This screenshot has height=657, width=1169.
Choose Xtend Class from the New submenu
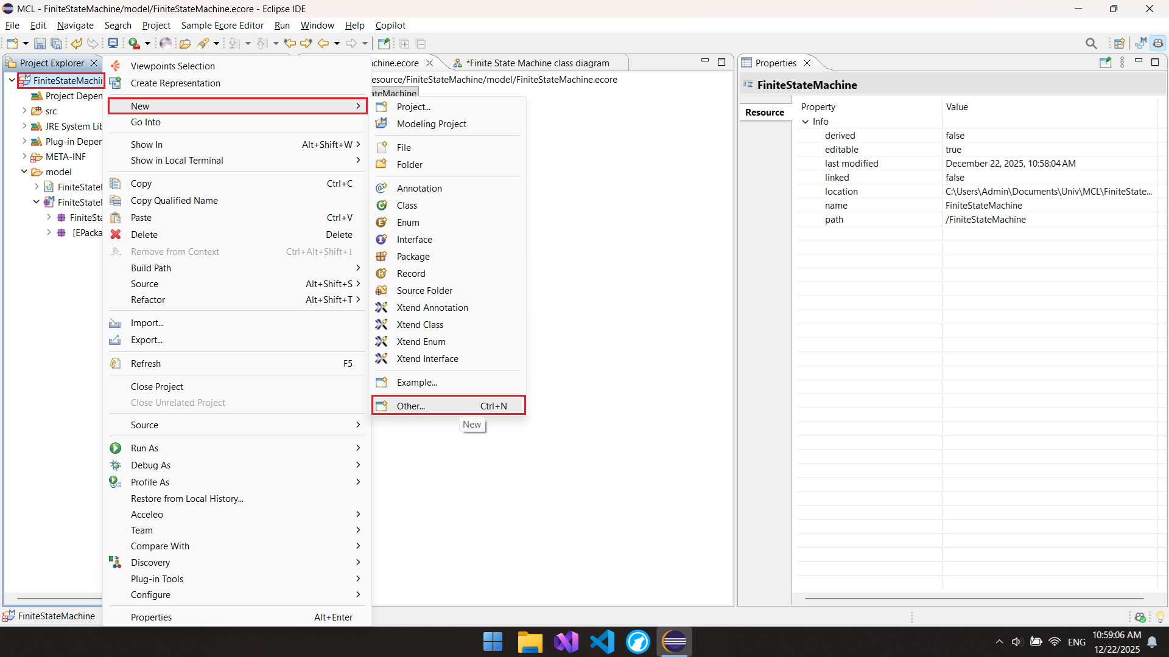tap(420, 325)
